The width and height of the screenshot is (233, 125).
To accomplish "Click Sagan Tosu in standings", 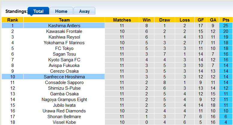I will point(64,54).
